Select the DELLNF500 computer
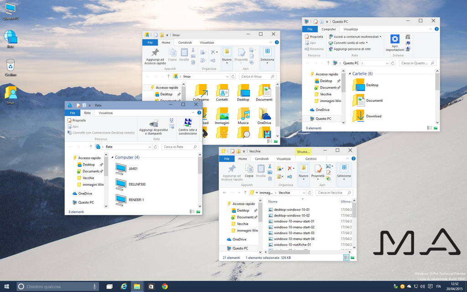Screen dimensions: 467x292 click(x=130, y=184)
